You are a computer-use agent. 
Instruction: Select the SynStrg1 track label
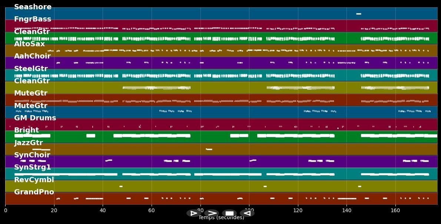(33, 167)
